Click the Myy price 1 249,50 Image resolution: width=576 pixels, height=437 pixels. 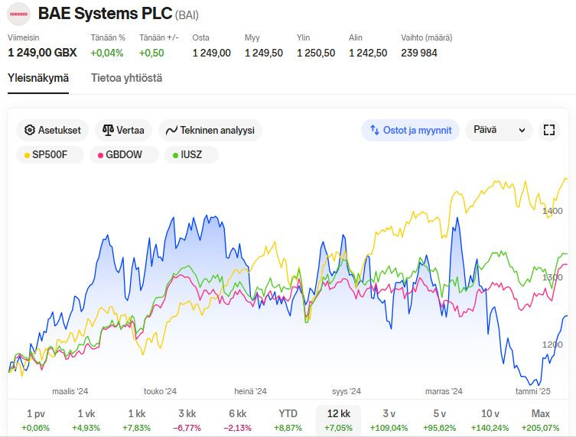coord(264,53)
